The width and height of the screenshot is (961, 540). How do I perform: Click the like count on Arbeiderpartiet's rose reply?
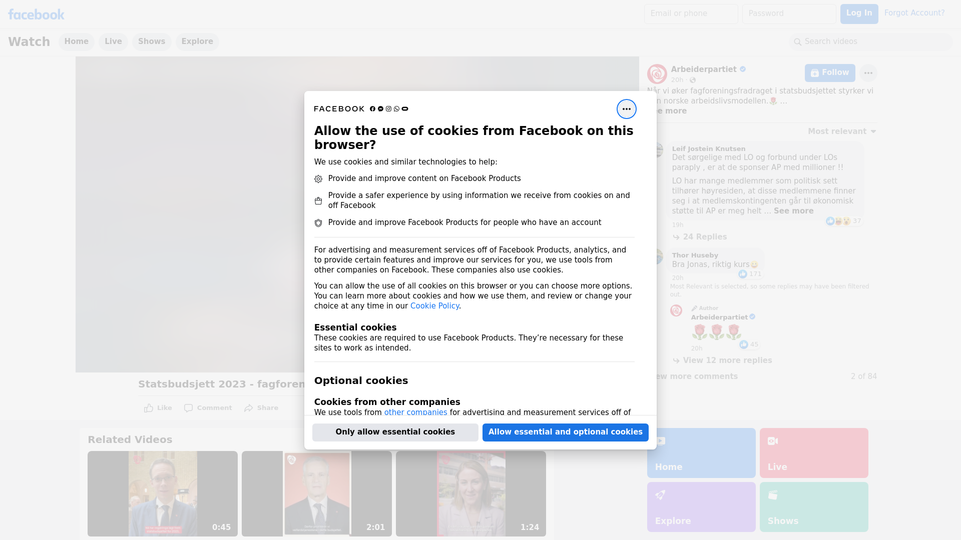point(749,344)
